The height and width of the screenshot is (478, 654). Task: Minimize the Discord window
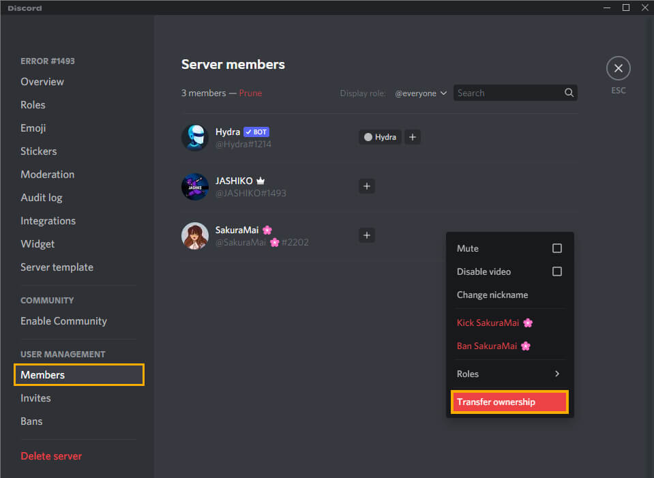pos(607,8)
